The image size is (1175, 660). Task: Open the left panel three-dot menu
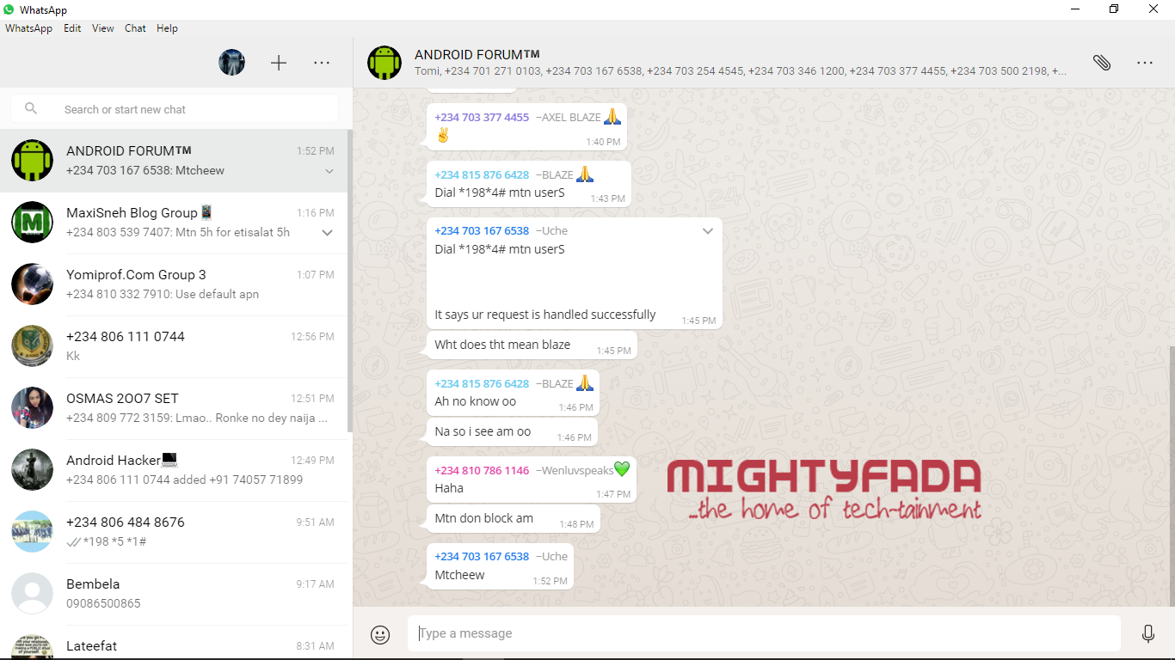[x=322, y=62]
